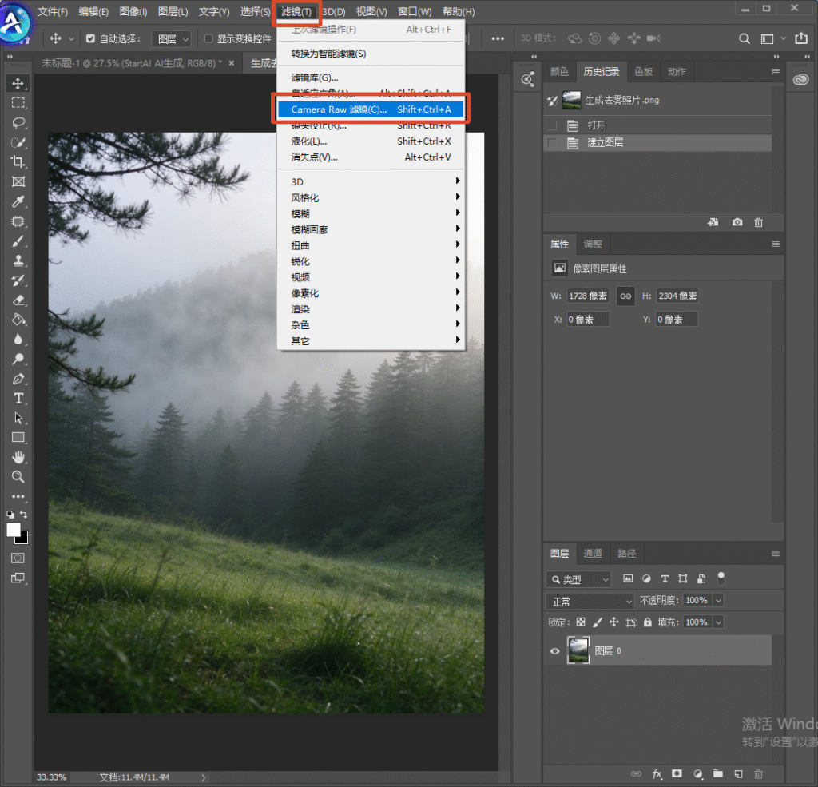
Task: Select the Horizontal Type tool
Action: (18, 399)
